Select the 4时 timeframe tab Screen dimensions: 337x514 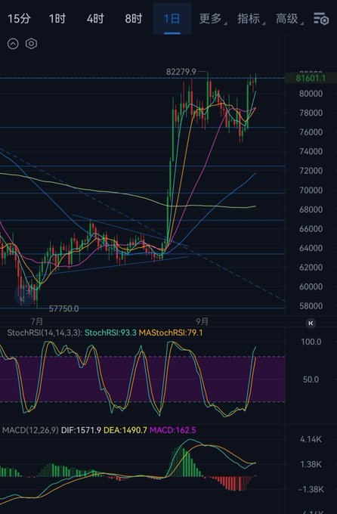(95, 19)
